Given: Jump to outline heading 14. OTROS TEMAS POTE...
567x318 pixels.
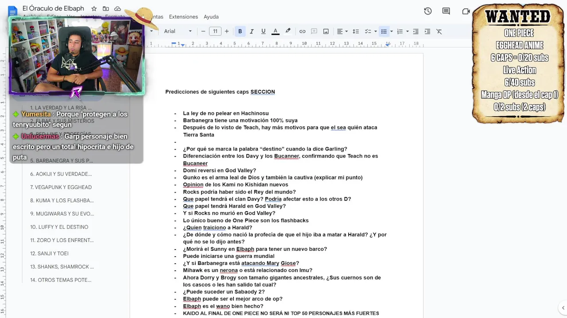Looking at the screenshot, I should [61, 280].
